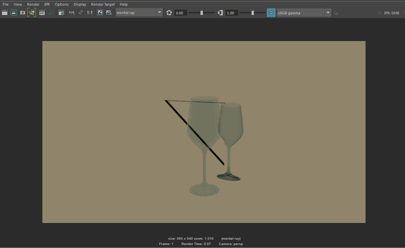Toggle the color management ON button
405x248 pixels.
click(x=271, y=13)
